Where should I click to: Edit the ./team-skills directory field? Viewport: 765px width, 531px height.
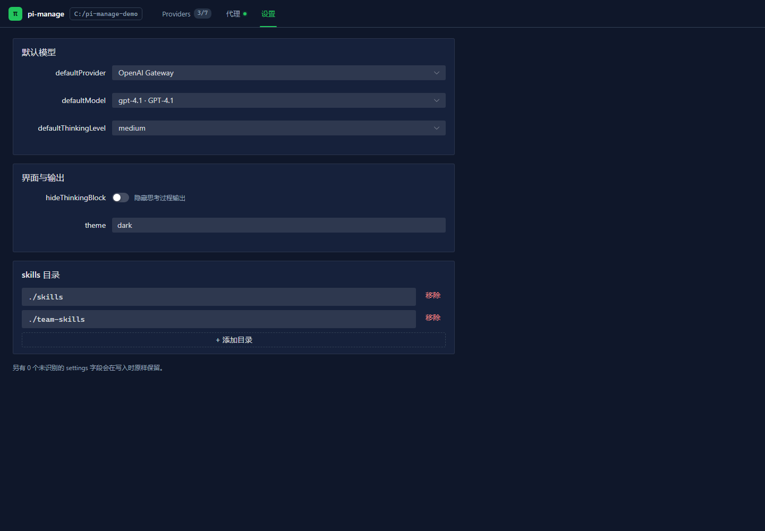(x=219, y=319)
